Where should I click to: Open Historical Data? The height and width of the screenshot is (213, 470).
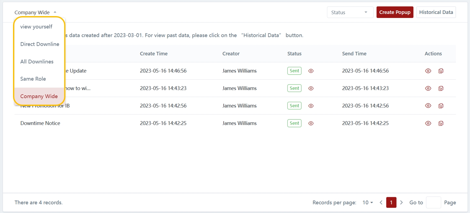pyautogui.click(x=436, y=12)
